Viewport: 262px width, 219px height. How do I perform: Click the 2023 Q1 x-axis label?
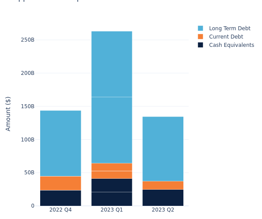pos(111,210)
